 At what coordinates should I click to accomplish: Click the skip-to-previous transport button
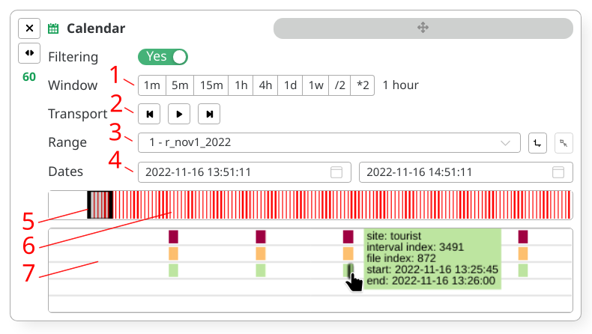point(149,114)
